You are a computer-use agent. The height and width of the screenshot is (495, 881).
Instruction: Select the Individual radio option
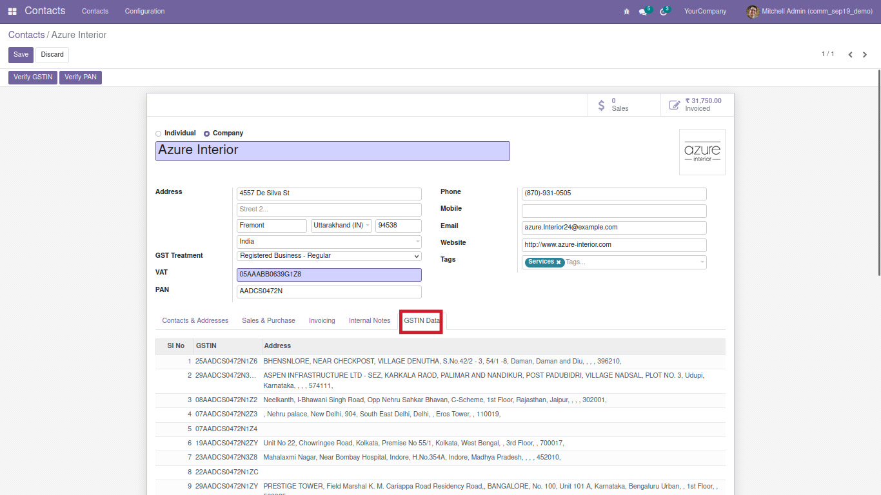pos(159,133)
